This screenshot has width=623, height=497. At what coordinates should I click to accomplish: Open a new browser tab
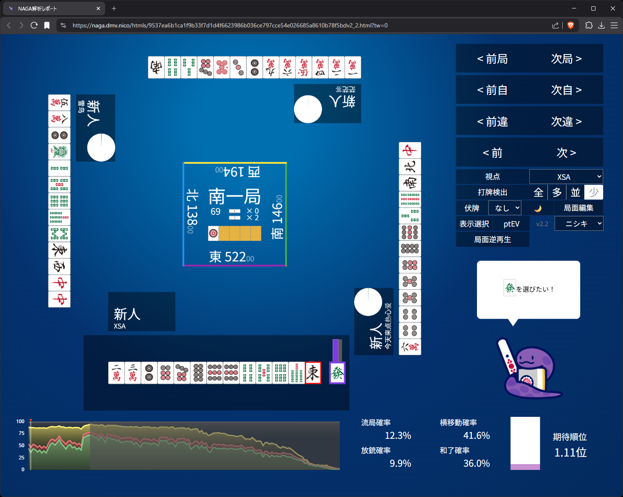(x=114, y=8)
